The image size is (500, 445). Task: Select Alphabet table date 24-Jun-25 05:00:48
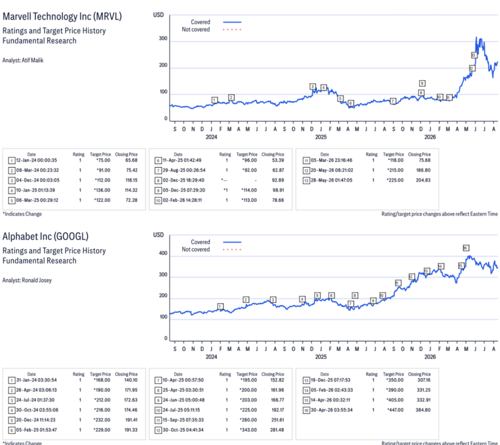[x=184, y=400]
